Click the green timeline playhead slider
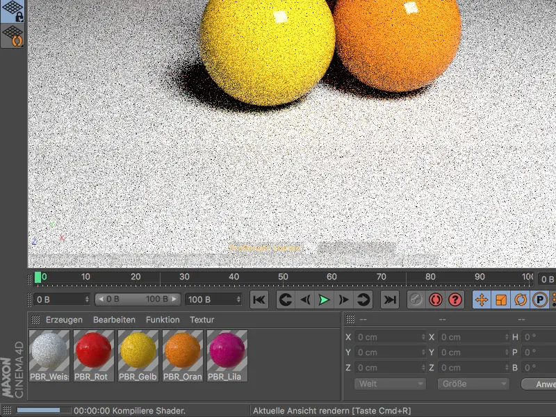 click(36, 277)
